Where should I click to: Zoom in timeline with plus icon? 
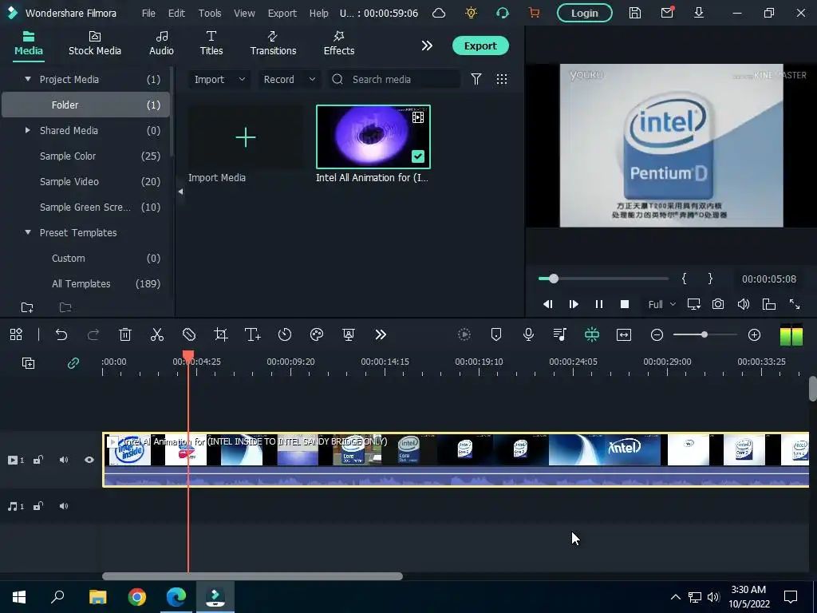[755, 334]
